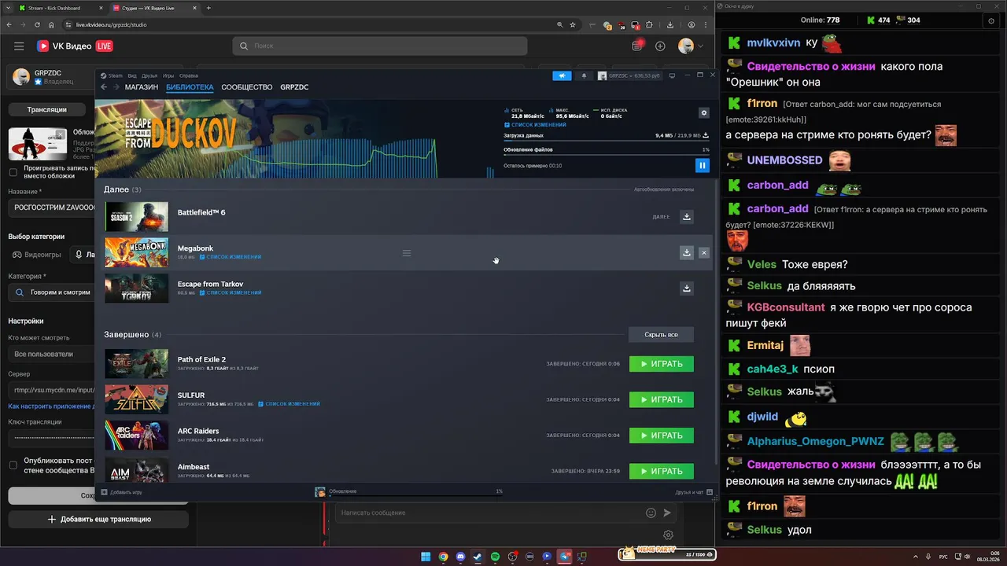Click the VK Video search field
This screenshot has height=566, width=1007.
point(380,46)
